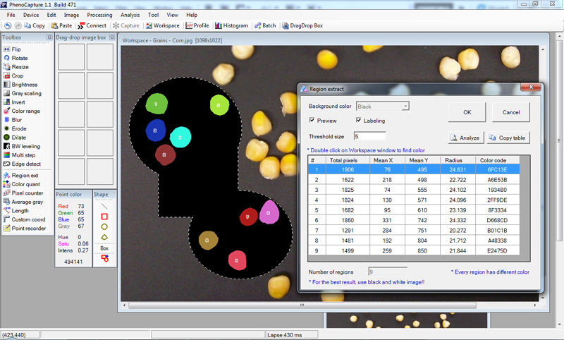Uncheck the Preview checkbox
564x340 pixels.
(x=312, y=121)
